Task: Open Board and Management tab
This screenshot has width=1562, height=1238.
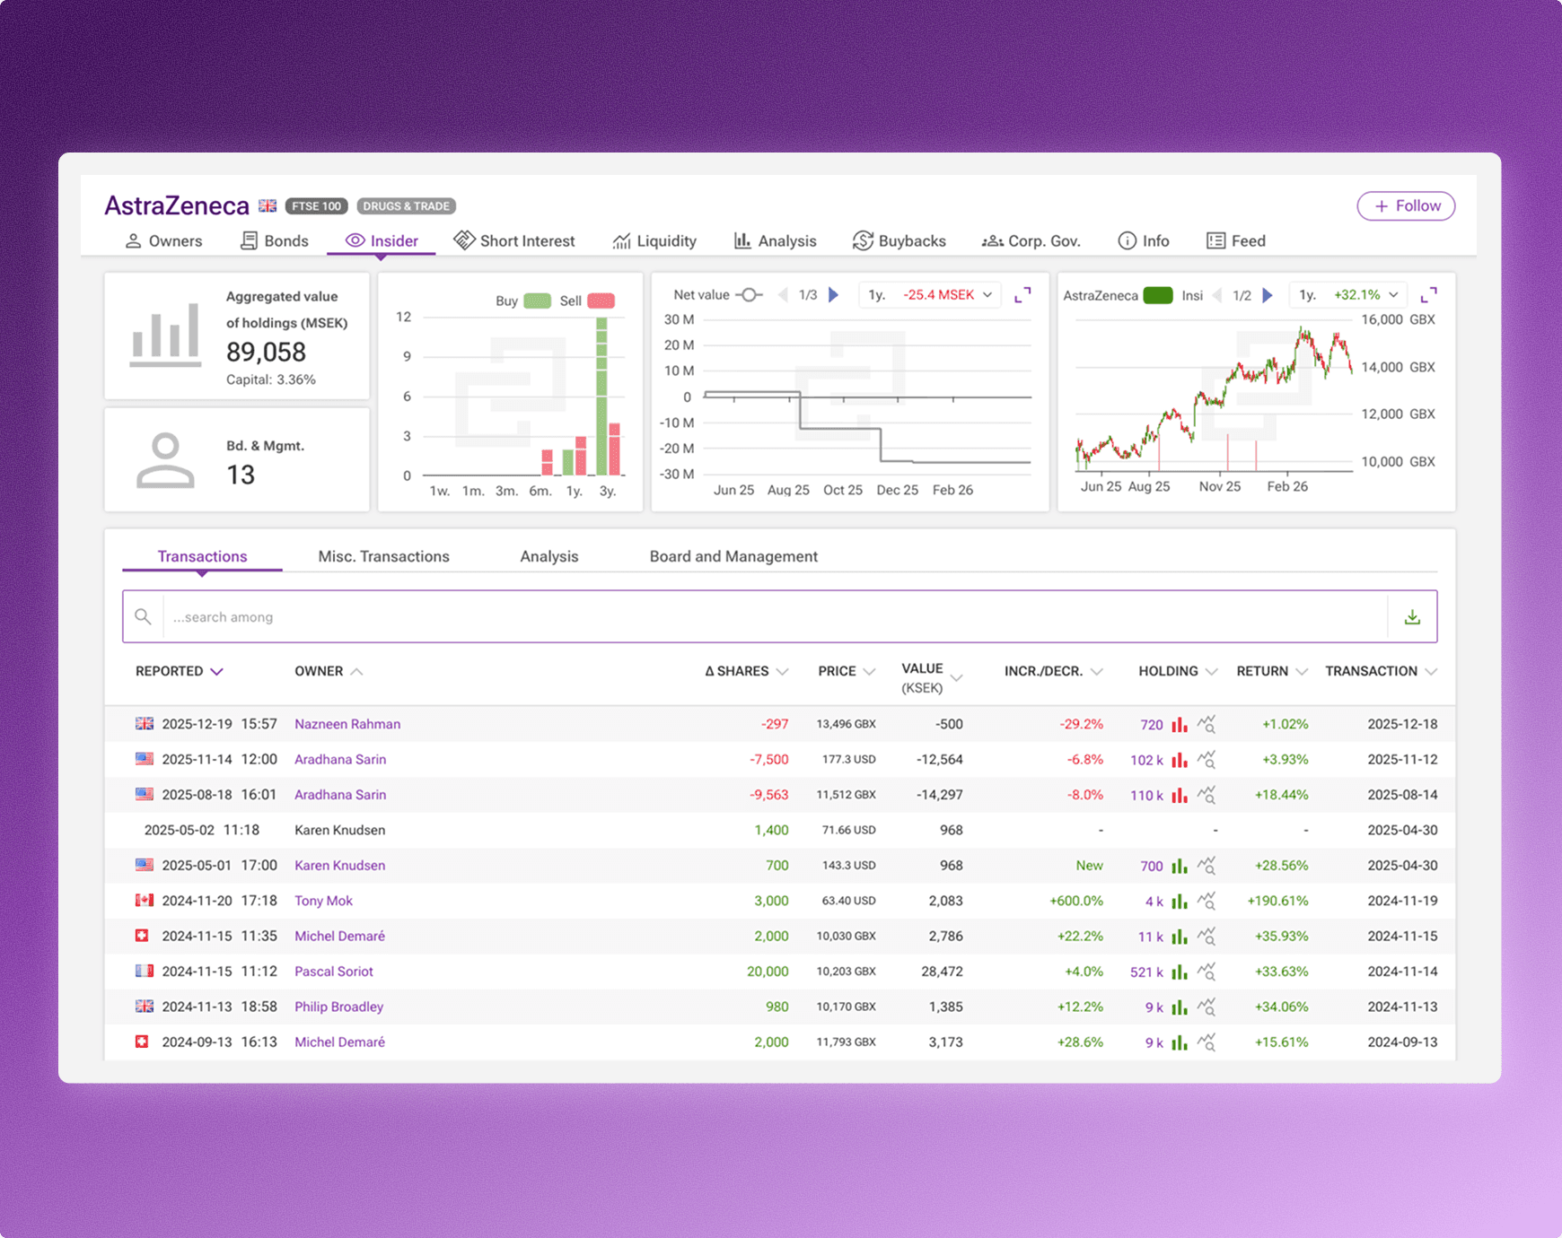Action: coord(733,556)
